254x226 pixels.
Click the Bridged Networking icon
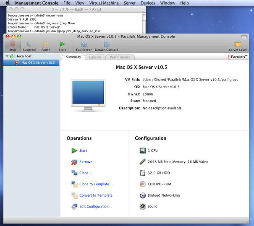tap(143, 195)
